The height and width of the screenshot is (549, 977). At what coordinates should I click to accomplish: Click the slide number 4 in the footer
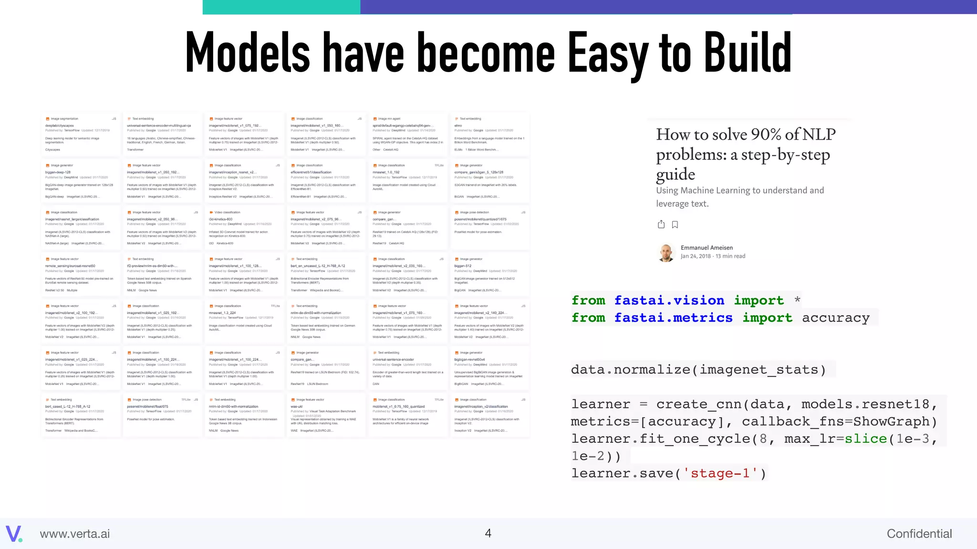pyautogui.click(x=488, y=533)
